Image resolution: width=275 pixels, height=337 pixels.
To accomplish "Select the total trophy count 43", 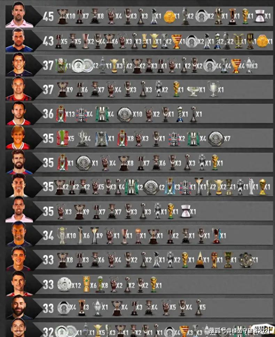I will point(48,41).
